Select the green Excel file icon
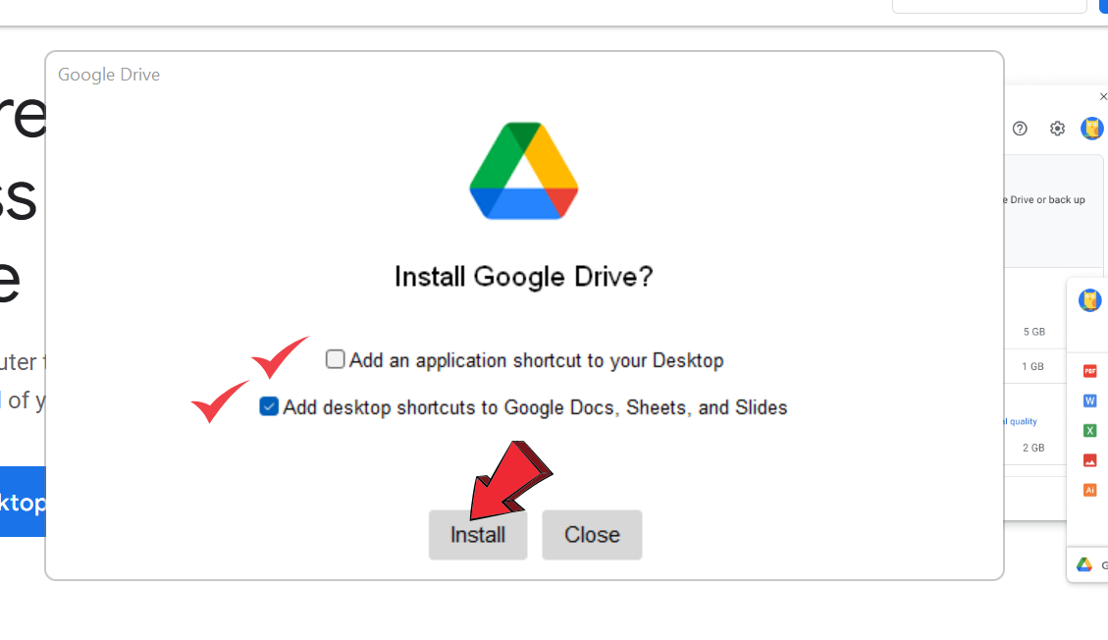The height and width of the screenshot is (640, 1108). point(1089,430)
